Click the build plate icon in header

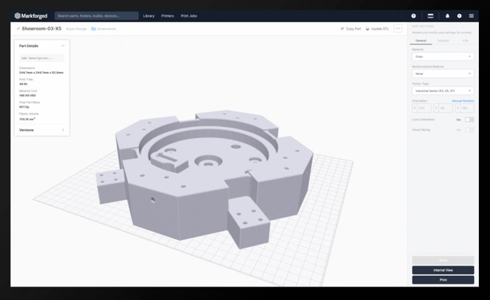(431, 16)
